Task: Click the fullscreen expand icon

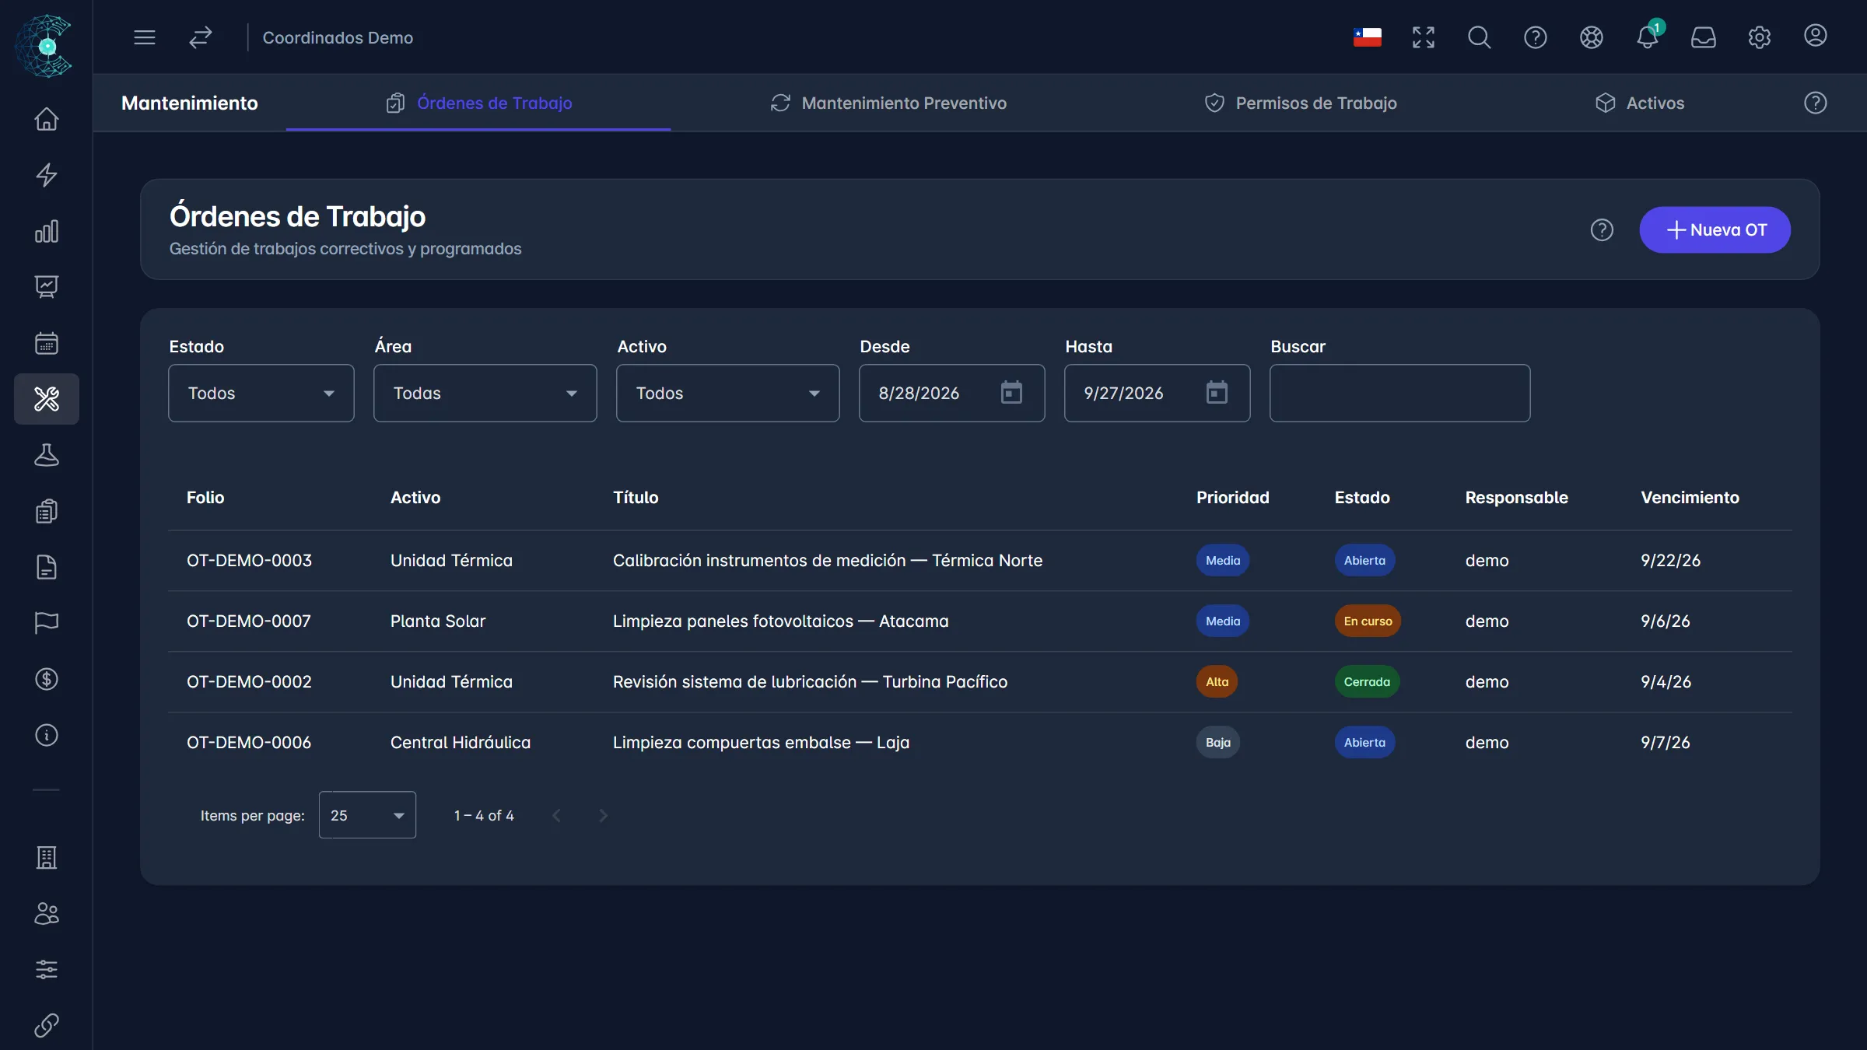Action: 1423,37
